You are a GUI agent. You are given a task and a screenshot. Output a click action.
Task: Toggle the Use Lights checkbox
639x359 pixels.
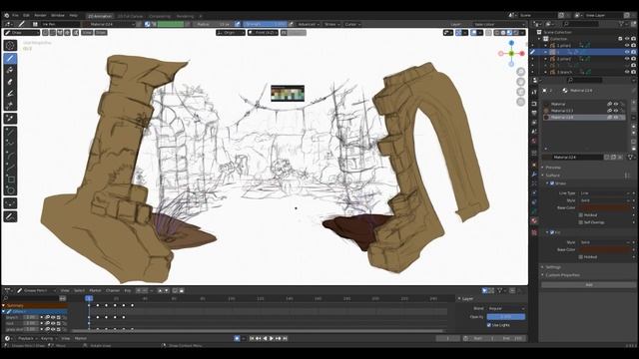[x=489, y=325]
